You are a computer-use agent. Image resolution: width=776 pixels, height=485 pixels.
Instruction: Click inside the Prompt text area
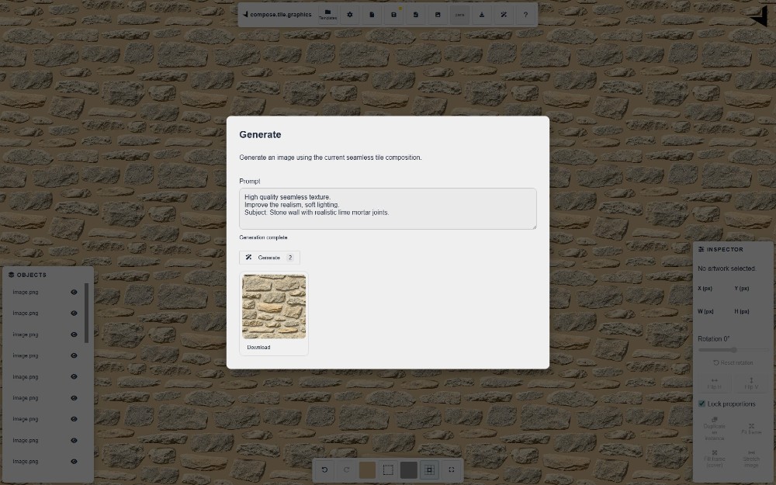pyautogui.click(x=387, y=208)
